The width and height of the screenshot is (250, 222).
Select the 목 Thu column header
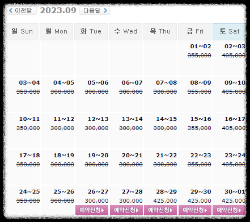coord(160,32)
